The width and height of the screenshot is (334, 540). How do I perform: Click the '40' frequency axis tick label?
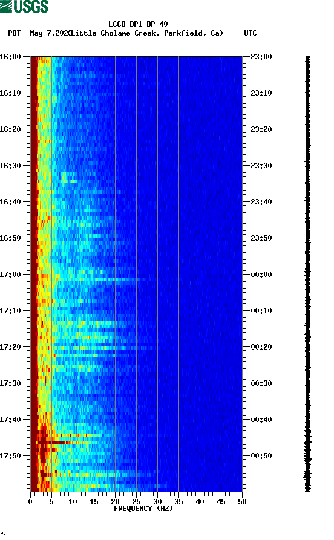click(200, 502)
